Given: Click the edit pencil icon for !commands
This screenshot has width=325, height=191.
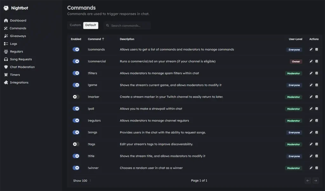Looking at the screenshot, I should [x=311, y=49].
